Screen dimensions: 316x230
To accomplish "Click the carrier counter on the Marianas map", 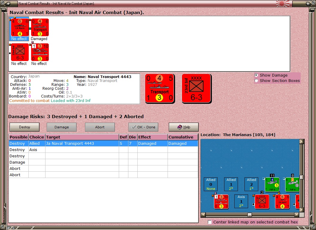I will click(x=221, y=202).
